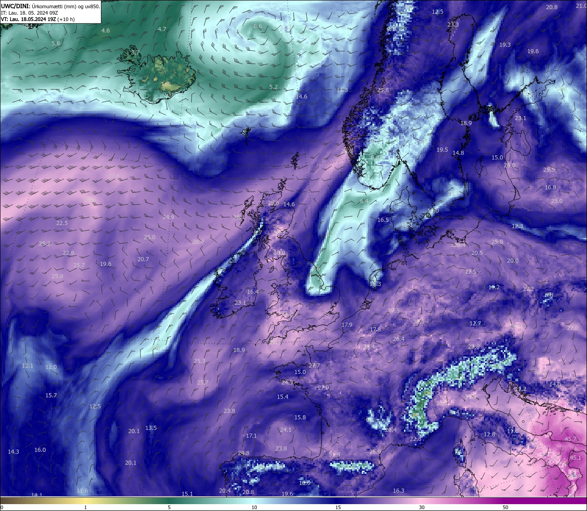
Task: Click the title text 'UWC/DINI: Úrkomumætti (mm) og uv850.'
Action: tap(50, 6)
